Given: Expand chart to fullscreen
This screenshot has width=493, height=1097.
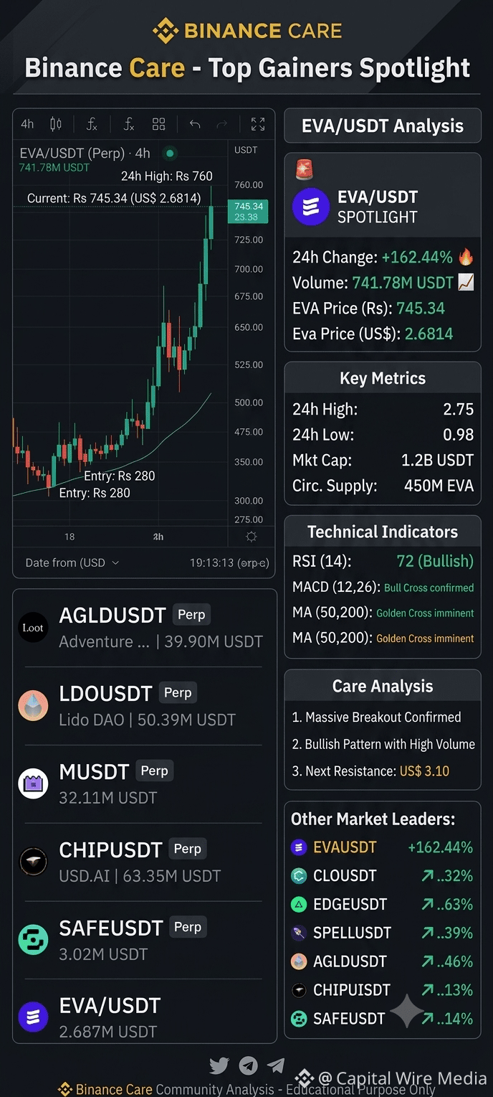Looking at the screenshot, I should 258,124.
